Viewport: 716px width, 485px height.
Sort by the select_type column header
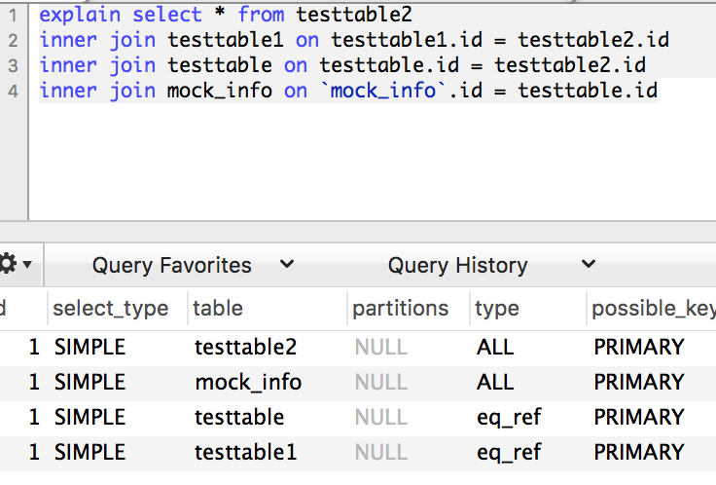pos(111,309)
